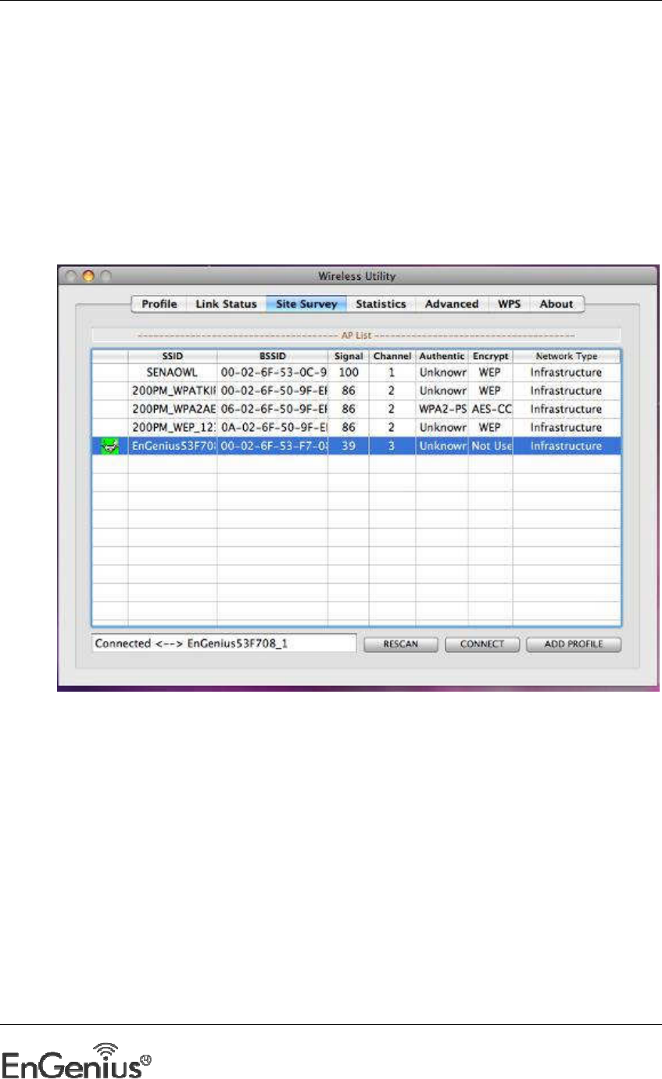The width and height of the screenshot is (662, 1079).
Task: Click the Not Use encryption cell
Action: point(491,446)
